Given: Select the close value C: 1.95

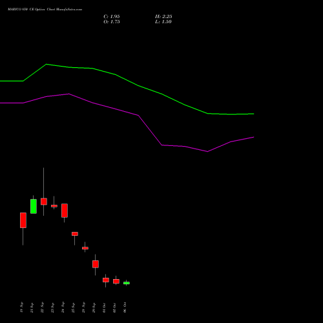Looking at the screenshot, I should click(112, 17).
